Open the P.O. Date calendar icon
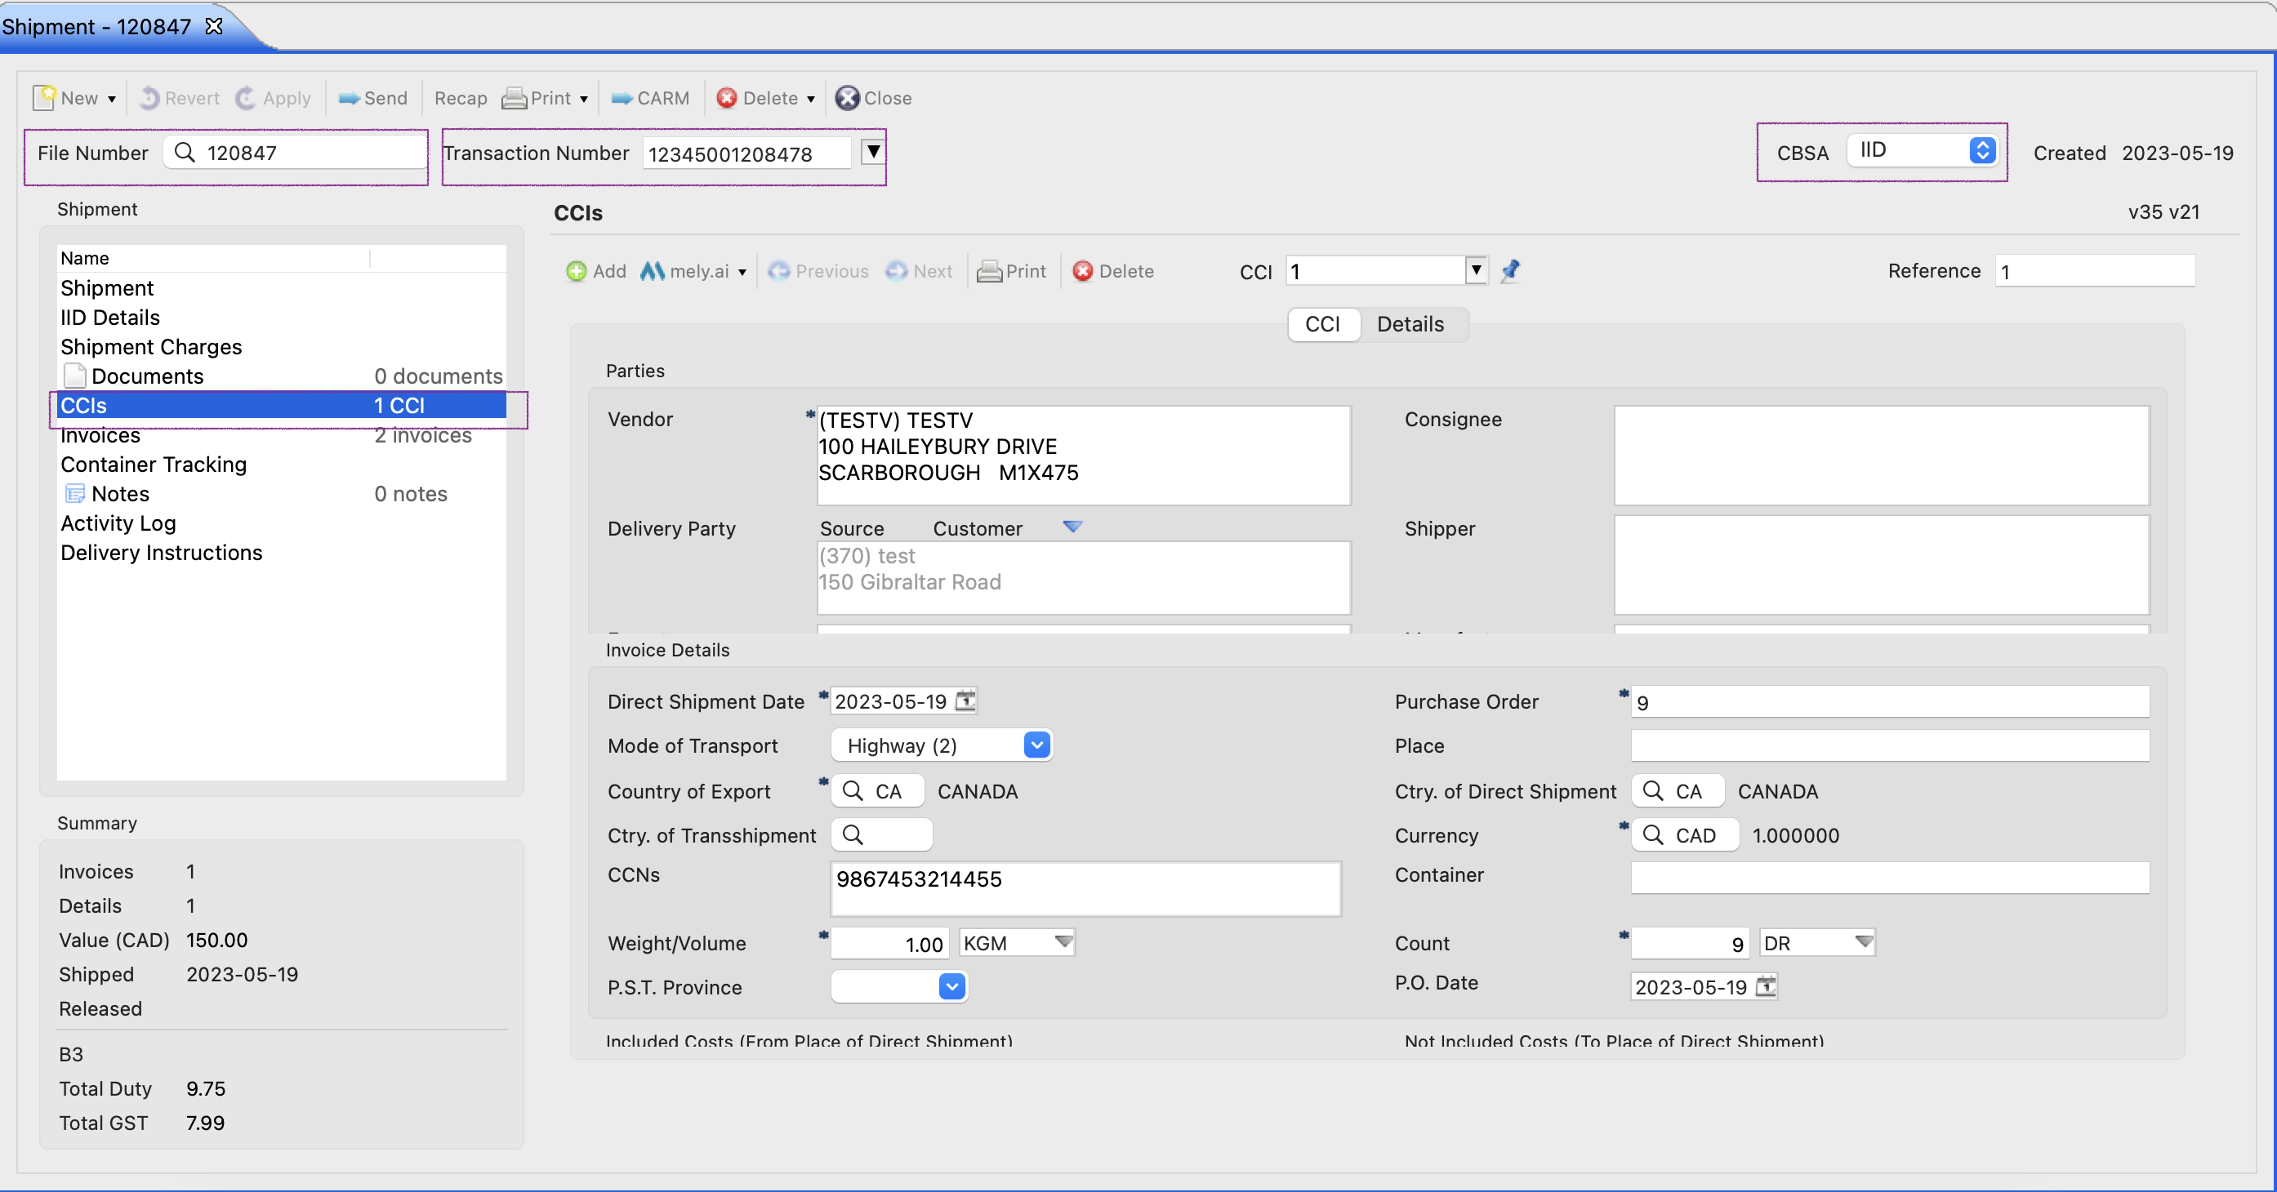This screenshot has height=1192, width=2277. tap(1766, 986)
